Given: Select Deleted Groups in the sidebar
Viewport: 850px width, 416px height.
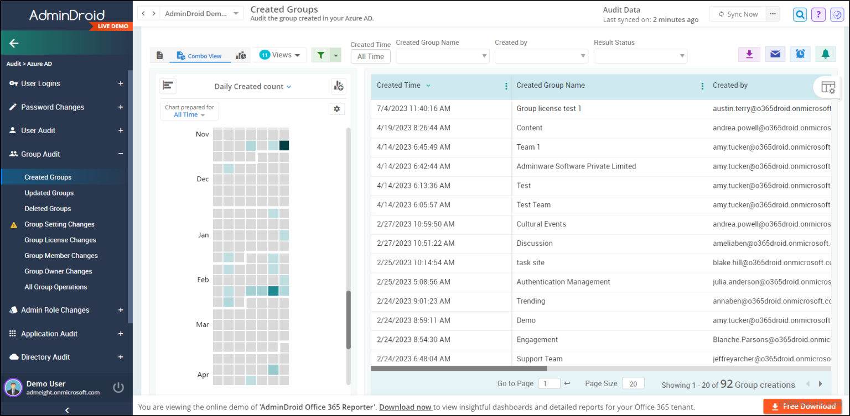Looking at the screenshot, I should 48,208.
